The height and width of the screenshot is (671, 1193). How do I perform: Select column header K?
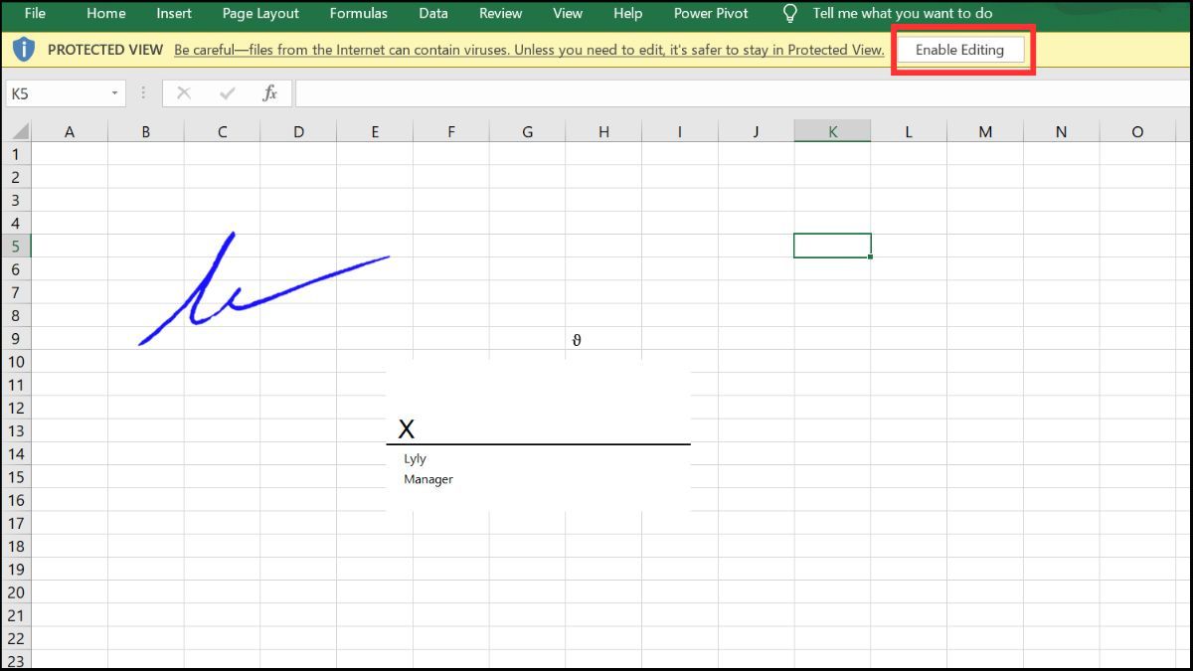tap(832, 132)
